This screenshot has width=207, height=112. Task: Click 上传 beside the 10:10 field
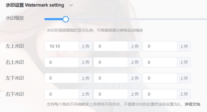point(85,46)
